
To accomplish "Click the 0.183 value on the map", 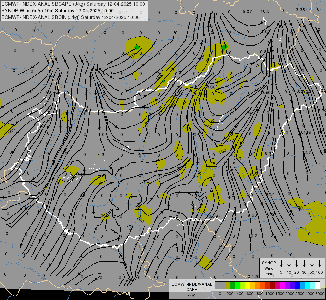I will pos(305,112).
